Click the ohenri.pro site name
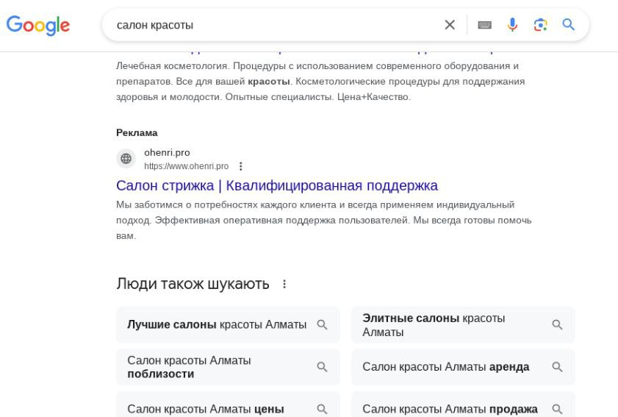The height and width of the screenshot is (417, 618). tap(167, 152)
